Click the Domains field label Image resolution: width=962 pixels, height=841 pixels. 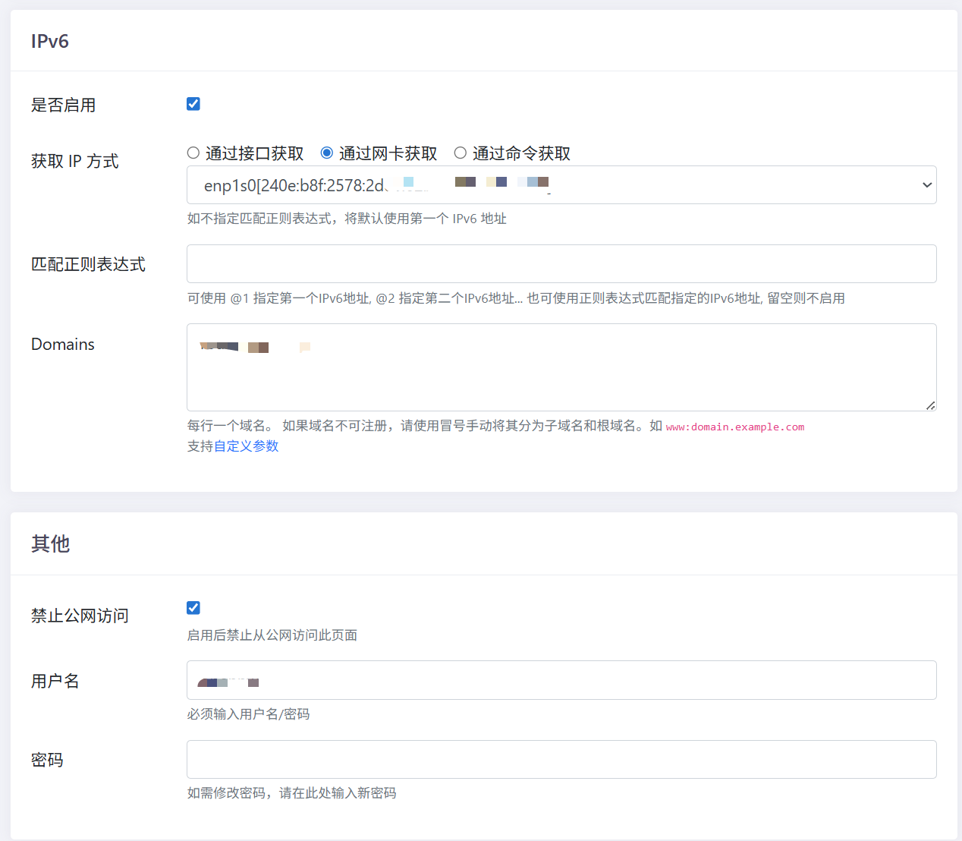tap(63, 345)
